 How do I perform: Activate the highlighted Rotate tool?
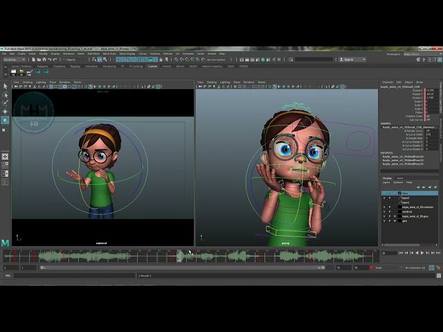click(x=5, y=120)
